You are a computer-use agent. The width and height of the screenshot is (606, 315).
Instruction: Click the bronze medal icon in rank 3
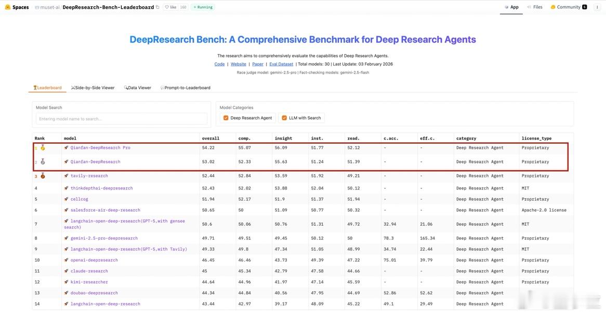pos(43,175)
